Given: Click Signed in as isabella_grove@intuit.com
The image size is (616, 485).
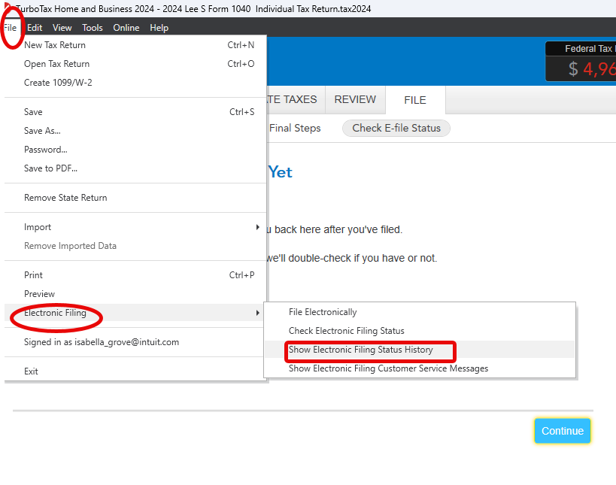Looking at the screenshot, I should 135,342.
